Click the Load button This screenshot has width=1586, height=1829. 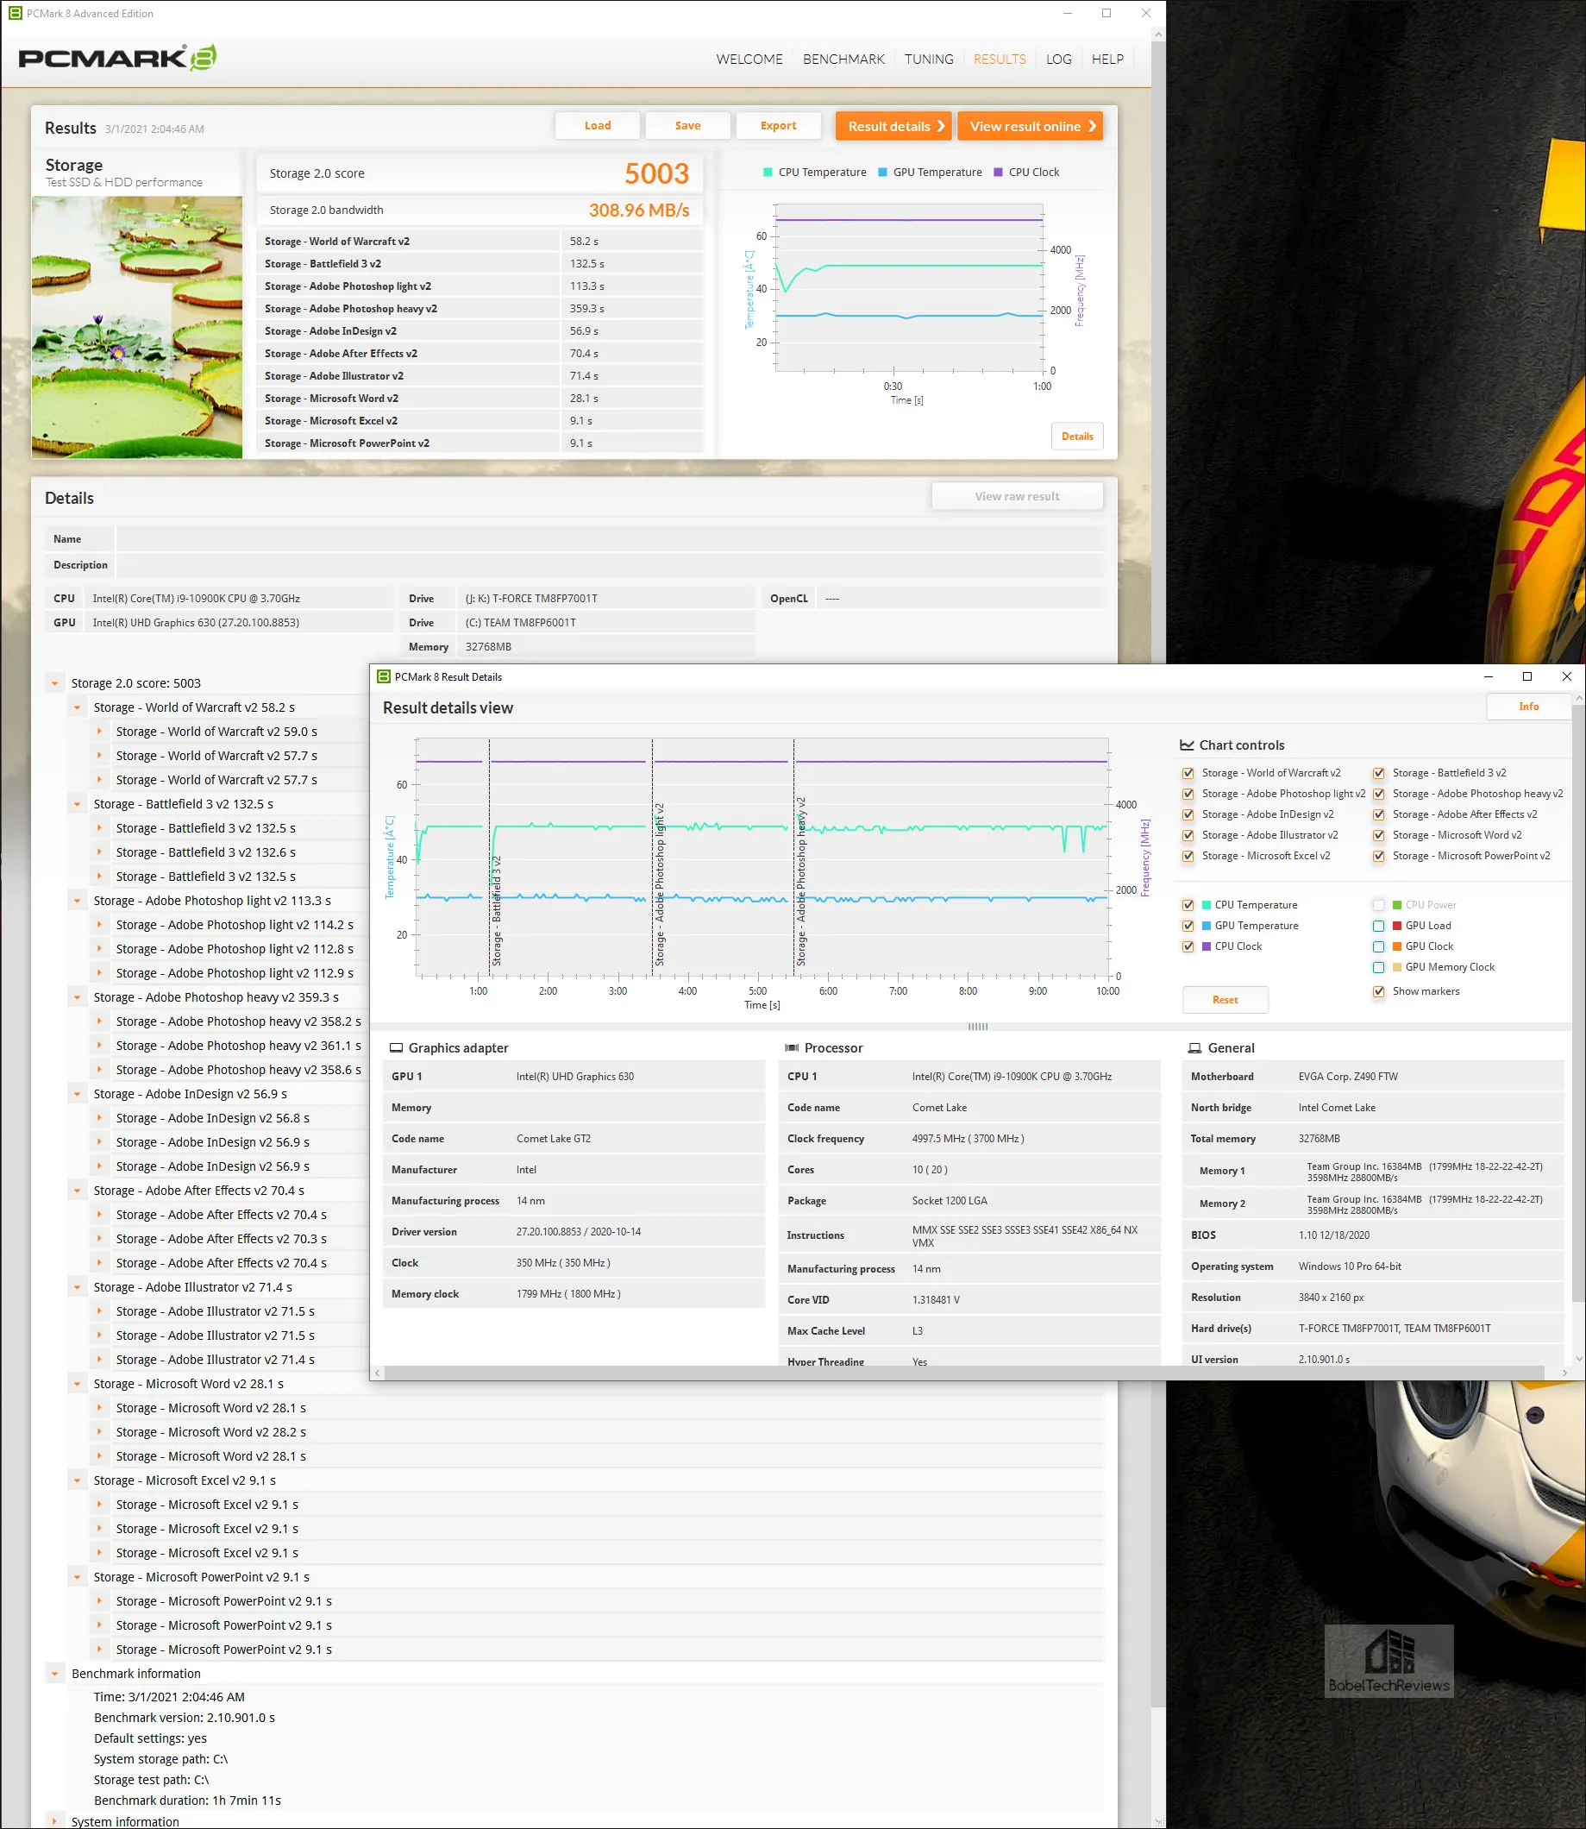coord(598,126)
